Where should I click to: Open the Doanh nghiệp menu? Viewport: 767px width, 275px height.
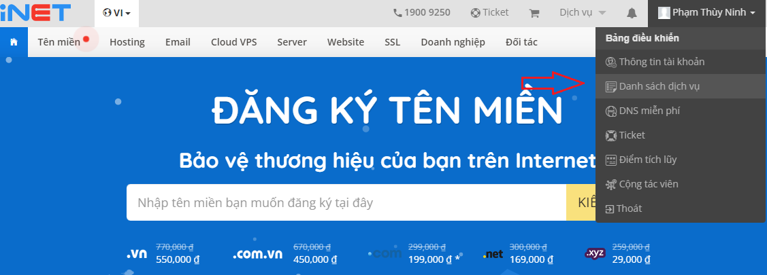click(x=453, y=42)
